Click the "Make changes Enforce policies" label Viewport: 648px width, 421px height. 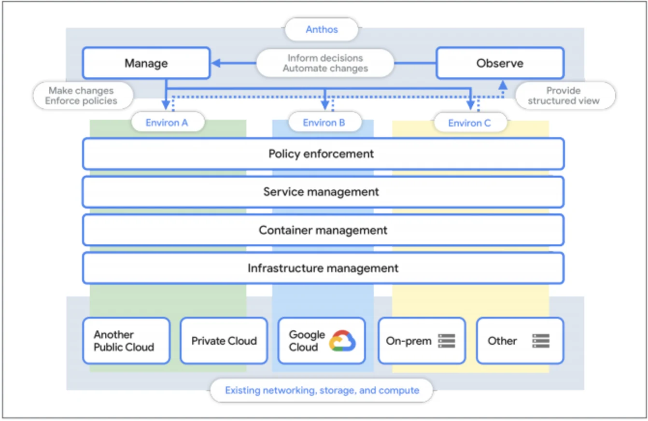pyautogui.click(x=84, y=96)
